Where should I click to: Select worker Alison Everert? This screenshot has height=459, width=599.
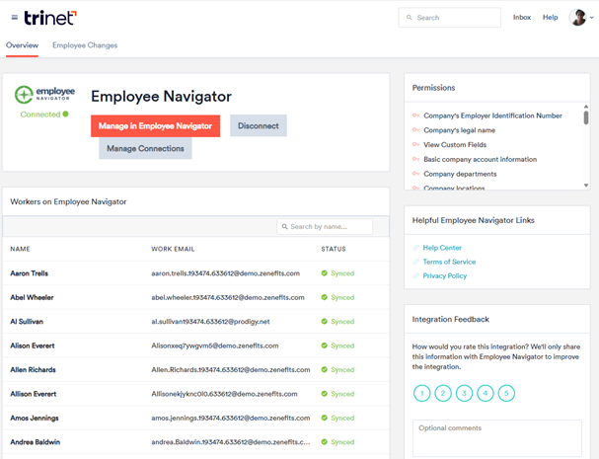33,345
